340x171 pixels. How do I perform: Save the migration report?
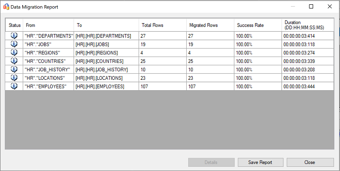(x=260, y=162)
